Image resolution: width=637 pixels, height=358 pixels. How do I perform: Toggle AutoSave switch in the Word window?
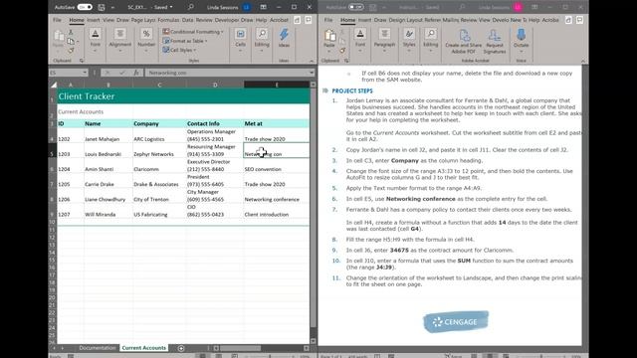coord(356,7)
